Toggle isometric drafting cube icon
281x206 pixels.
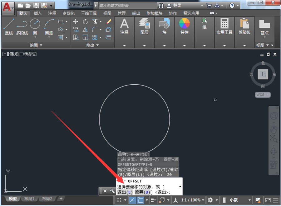[162, 200]
